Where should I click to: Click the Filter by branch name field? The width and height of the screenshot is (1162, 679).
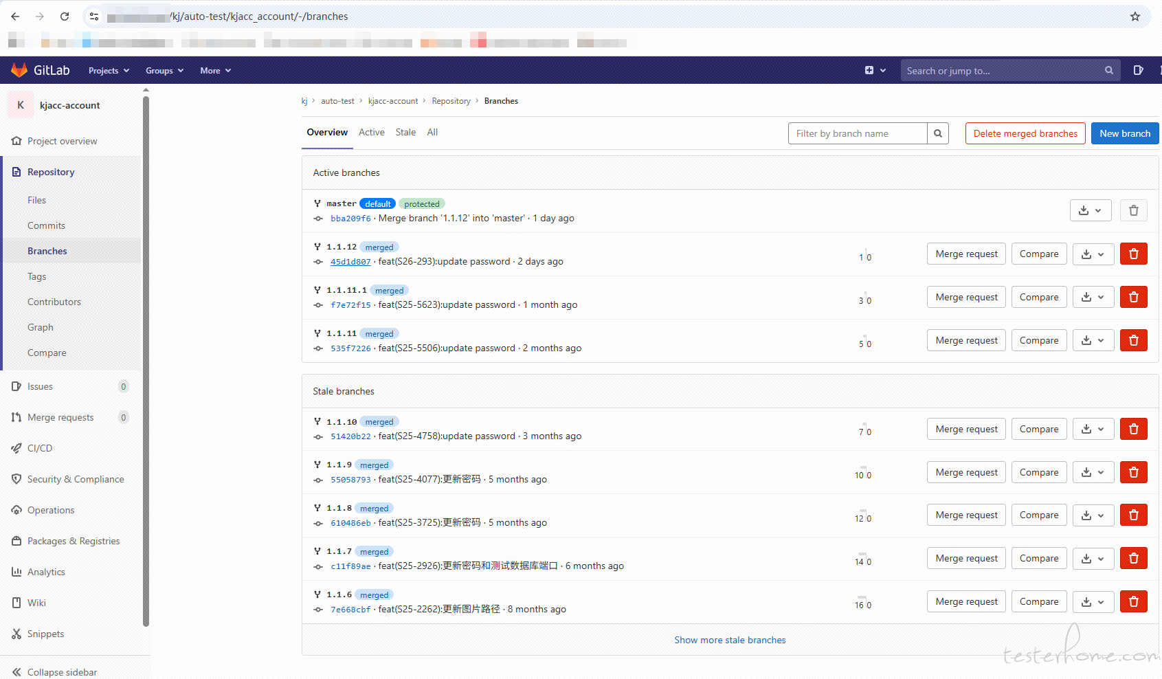tap(857, 133)
